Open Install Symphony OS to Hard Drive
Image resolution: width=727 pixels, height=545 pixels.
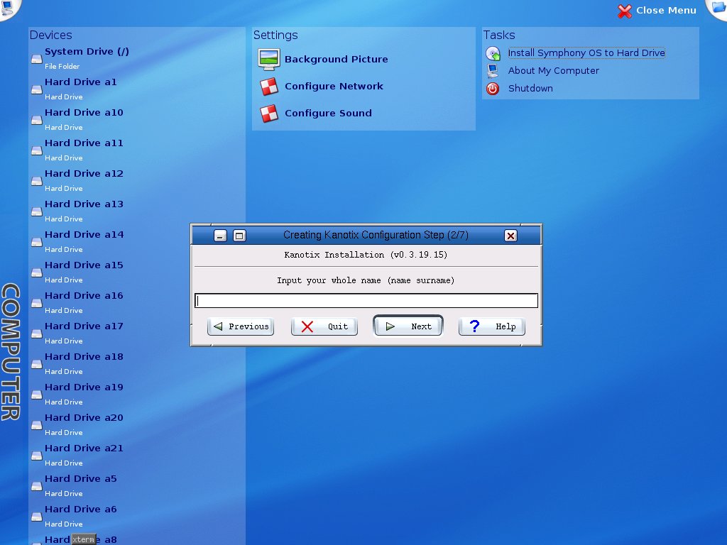pos(586,53)
